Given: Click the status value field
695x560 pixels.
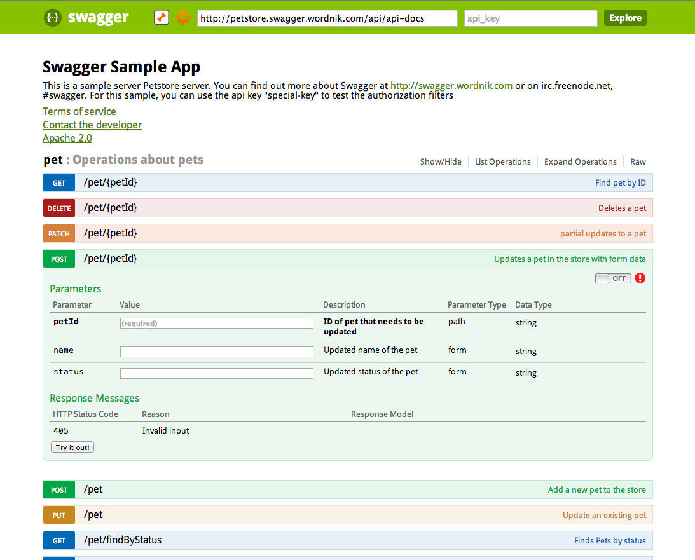Looking at the screenshot, I should pyautogui.click(x=216, y=373).
